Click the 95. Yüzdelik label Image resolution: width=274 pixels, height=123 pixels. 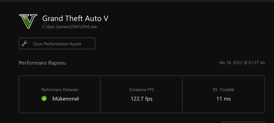pyautogui.click(x=223, y=90)
